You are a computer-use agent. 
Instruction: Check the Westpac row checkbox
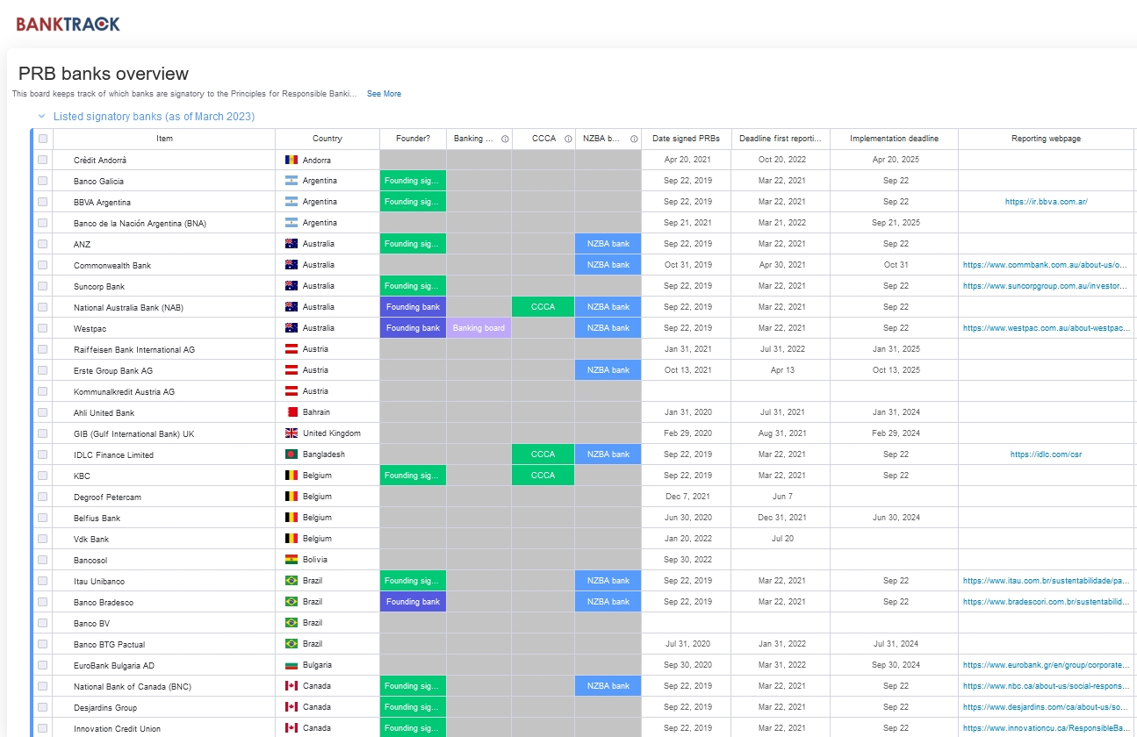[x=42, y=328]
